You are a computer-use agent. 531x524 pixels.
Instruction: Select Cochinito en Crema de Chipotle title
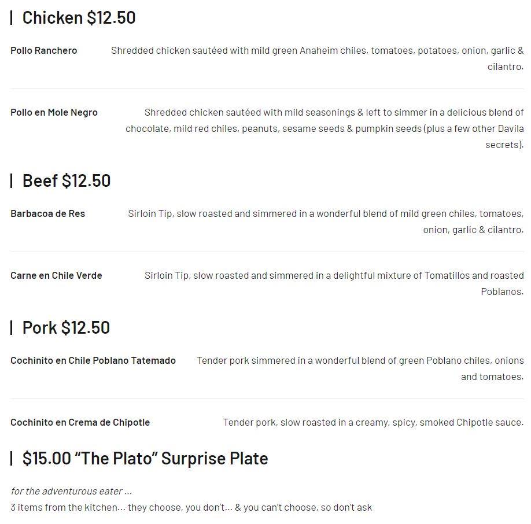tap(80, 422)
